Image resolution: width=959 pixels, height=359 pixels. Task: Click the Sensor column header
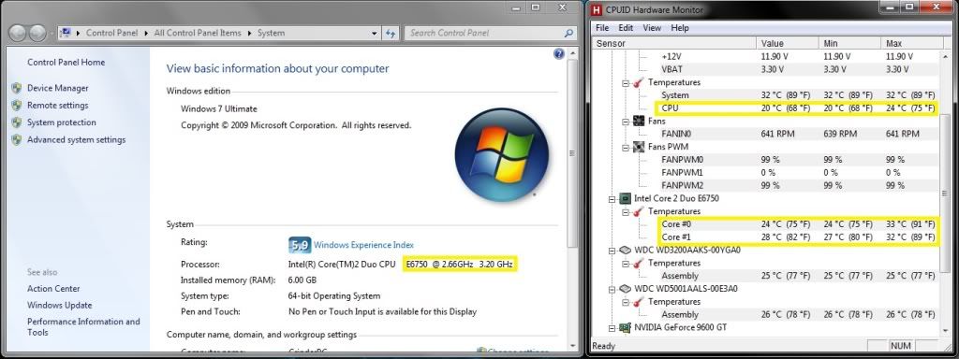point(674,43)
